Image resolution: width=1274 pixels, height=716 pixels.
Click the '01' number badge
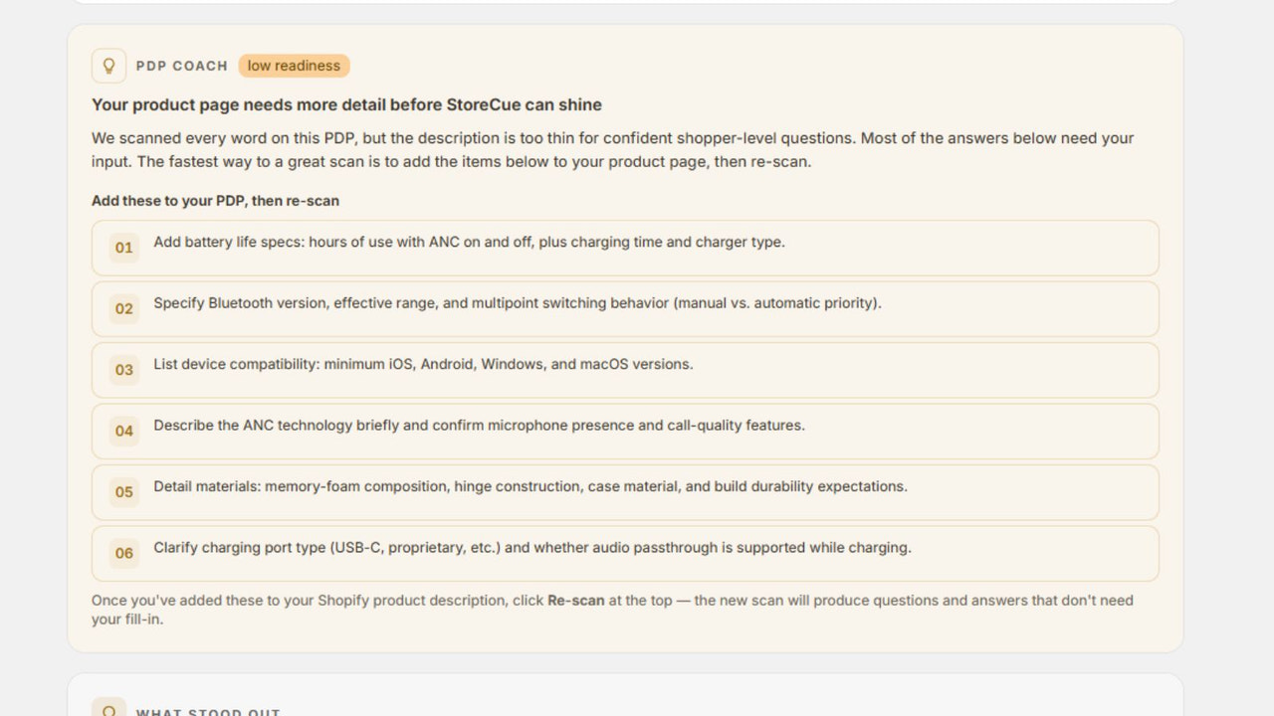click(123, 248)
